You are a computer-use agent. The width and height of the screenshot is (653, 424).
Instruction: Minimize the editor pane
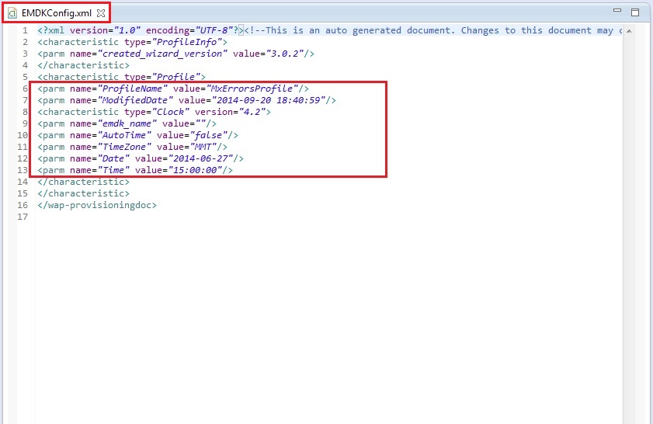tap(617, 12)
